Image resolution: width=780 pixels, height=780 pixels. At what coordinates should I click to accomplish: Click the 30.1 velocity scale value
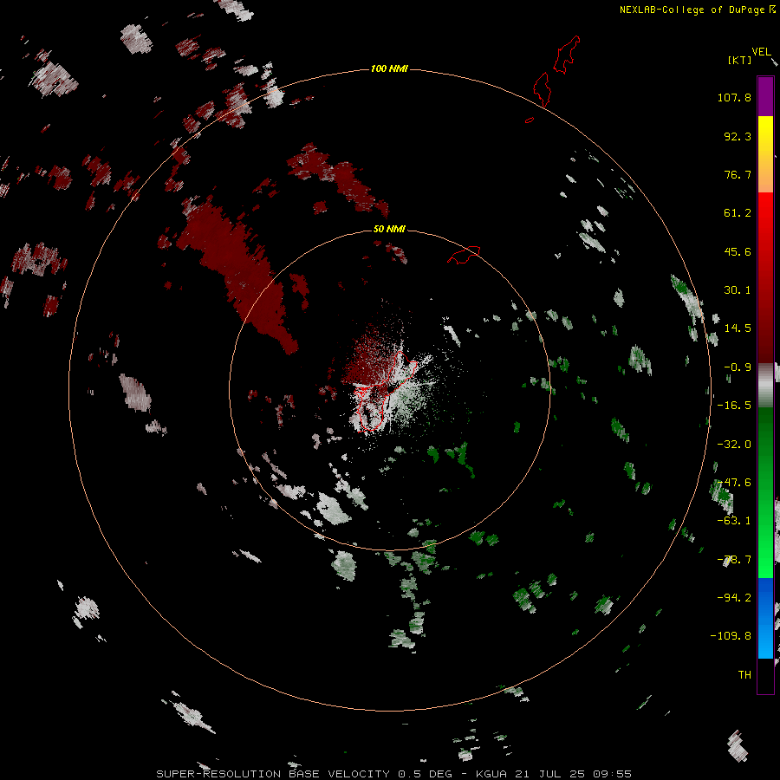pos(738,290)
